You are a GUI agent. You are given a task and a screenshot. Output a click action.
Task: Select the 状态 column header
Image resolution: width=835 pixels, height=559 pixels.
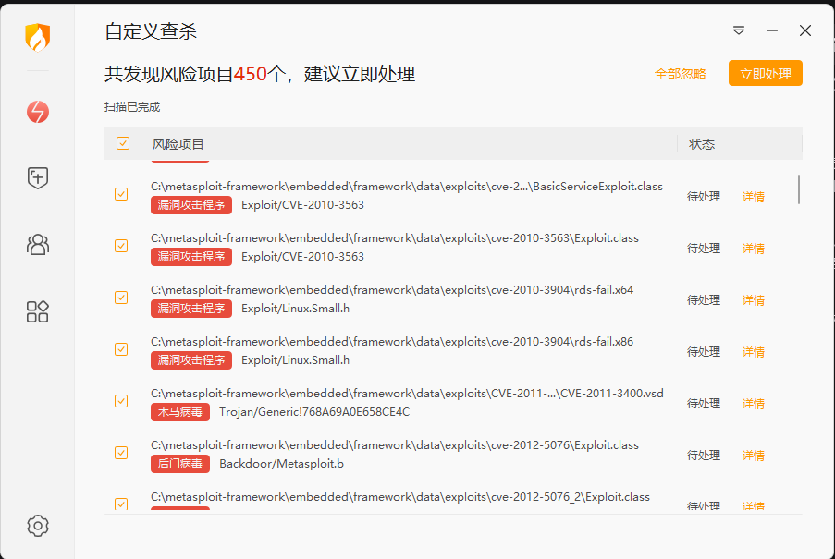pyautogui.click(x=701, y=144)
